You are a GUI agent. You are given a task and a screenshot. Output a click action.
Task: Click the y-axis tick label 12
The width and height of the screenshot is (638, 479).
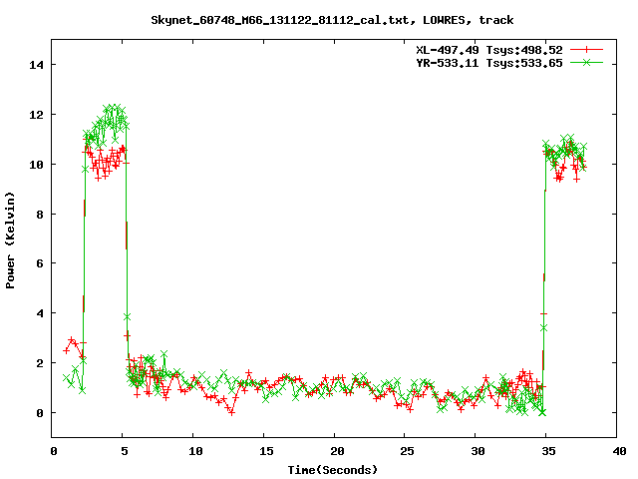pyautogui.click(x=36, y=115)
